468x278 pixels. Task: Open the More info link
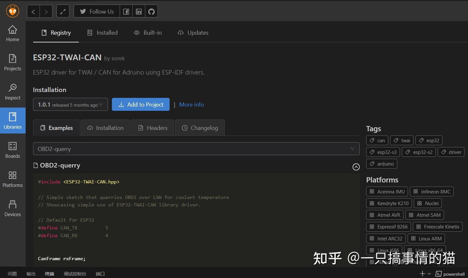coord(191,104)
